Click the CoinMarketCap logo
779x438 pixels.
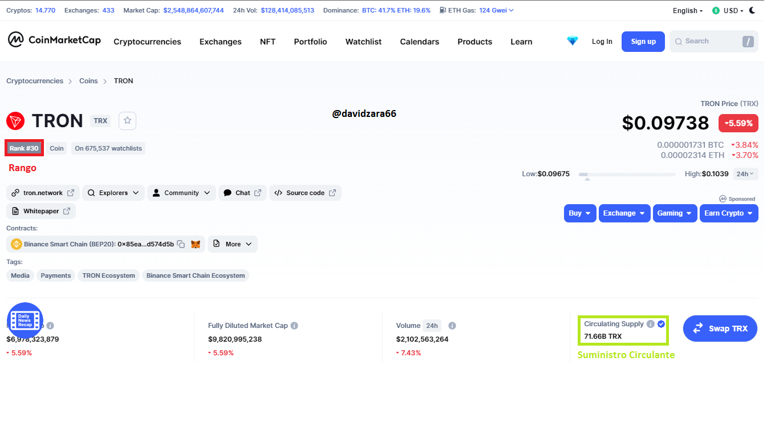point(54,40)
